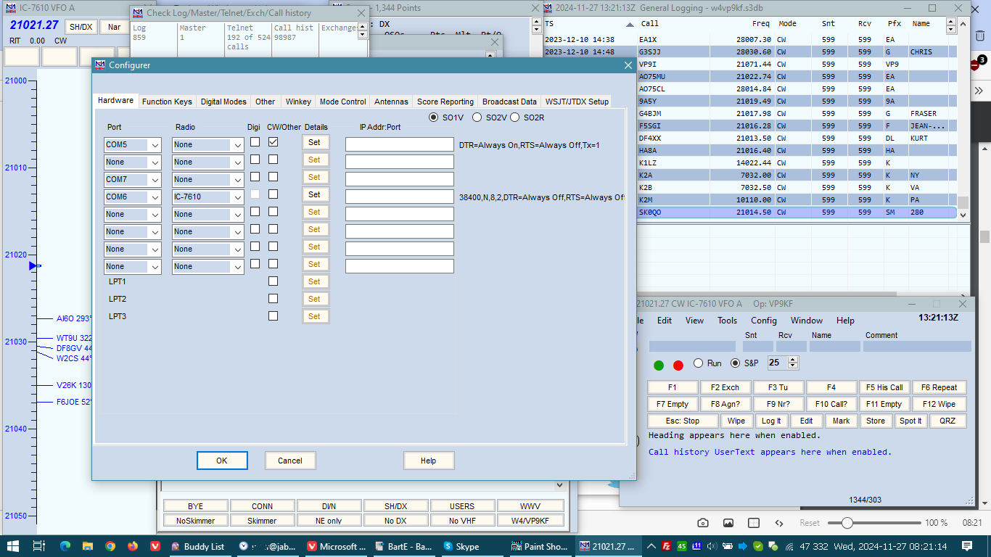Open COM7 port dropdown
This screenshot has height=557, width=991.
point(155,180)
